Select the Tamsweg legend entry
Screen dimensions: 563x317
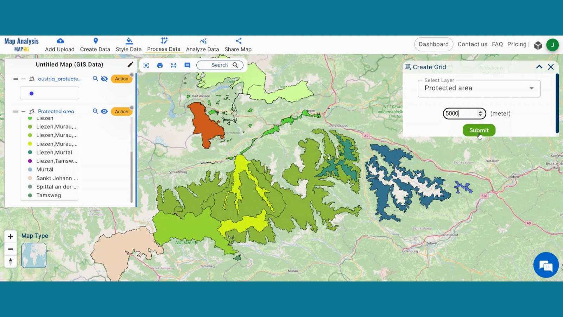49,195
